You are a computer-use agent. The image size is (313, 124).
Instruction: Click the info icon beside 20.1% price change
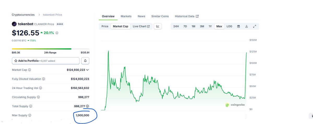(x=57, y=33)
